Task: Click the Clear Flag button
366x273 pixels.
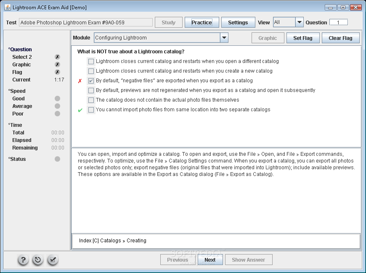Action: tap(341, 38)
